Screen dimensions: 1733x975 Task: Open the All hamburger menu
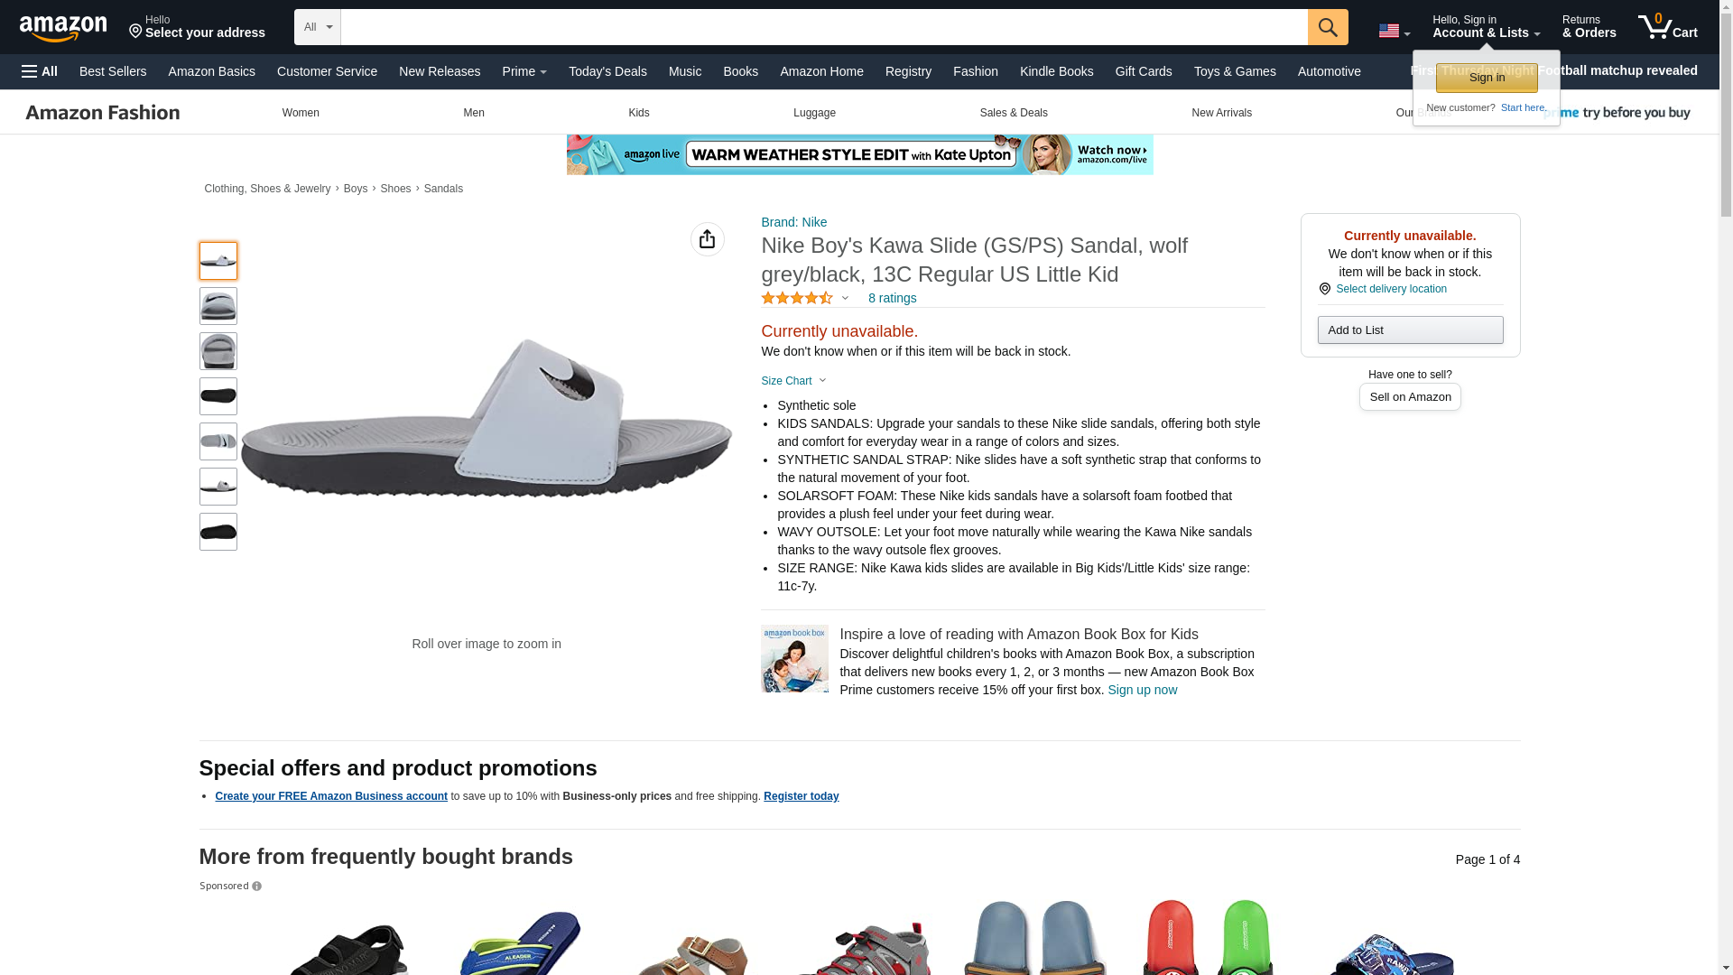[40, 71]
